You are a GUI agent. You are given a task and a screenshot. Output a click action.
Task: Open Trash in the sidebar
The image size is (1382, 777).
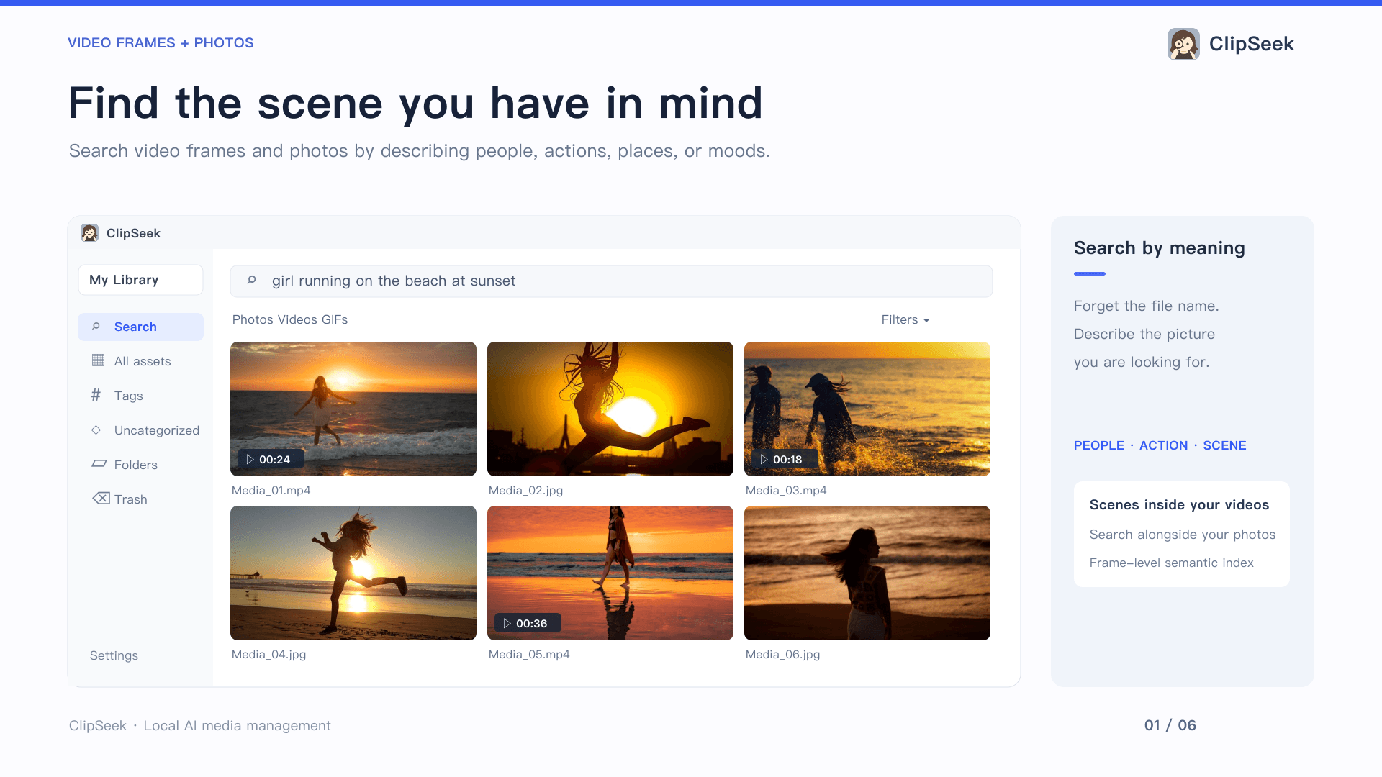click(x=140, y=499)
